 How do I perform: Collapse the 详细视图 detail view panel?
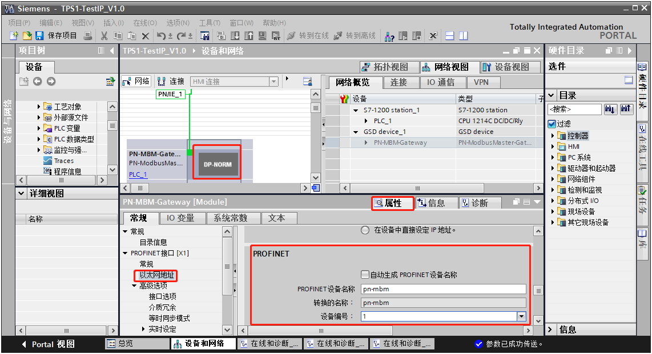[21, 193]
